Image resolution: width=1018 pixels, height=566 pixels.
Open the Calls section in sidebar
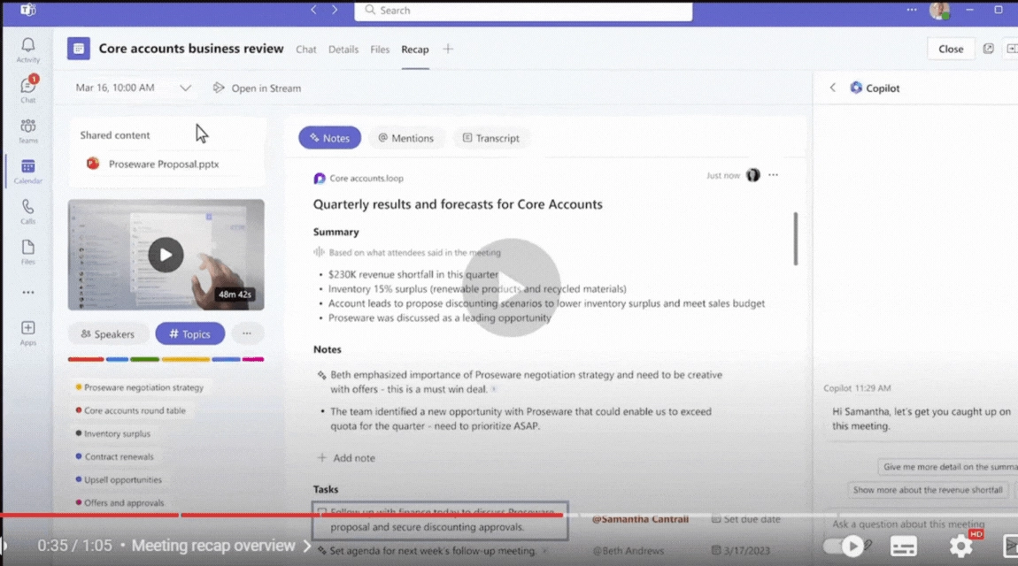pos(28,211)
